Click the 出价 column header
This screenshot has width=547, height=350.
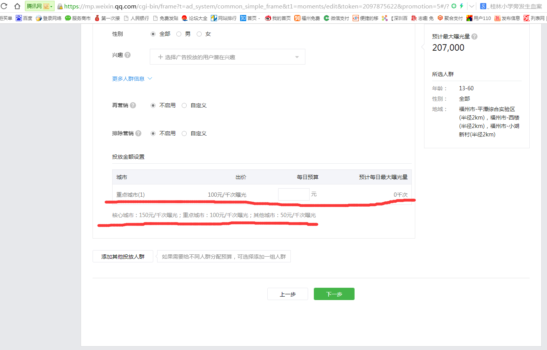tap(241, 177)
